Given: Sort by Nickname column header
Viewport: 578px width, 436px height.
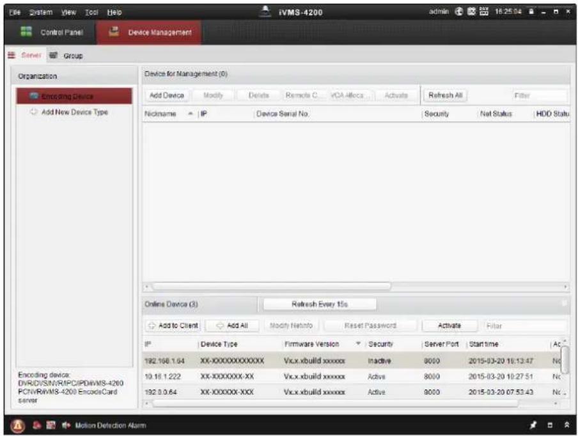Looking at the screenshot, I should pos(169,114).
